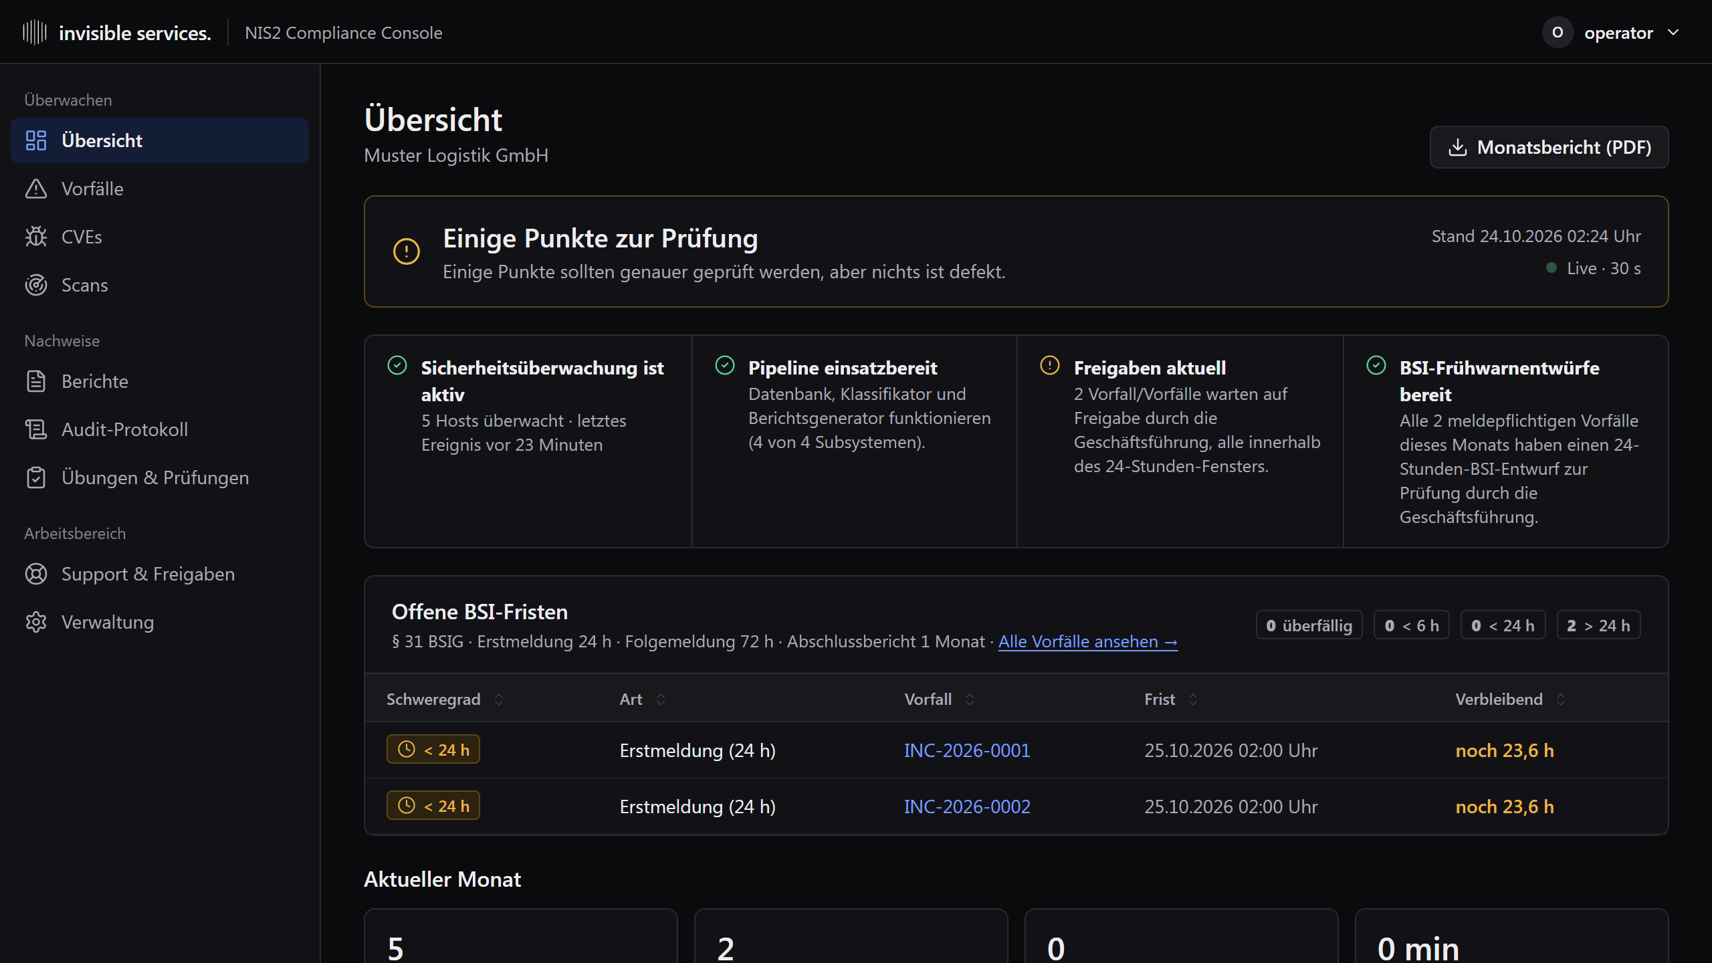Filter by 2 > 24 h chip
The image size is (1712, 963).
point(1598,625)
